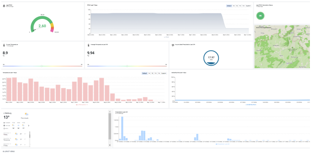The image size is (314, 154).
Task: Click the 9.94 average temperature value
Action: 91,53
